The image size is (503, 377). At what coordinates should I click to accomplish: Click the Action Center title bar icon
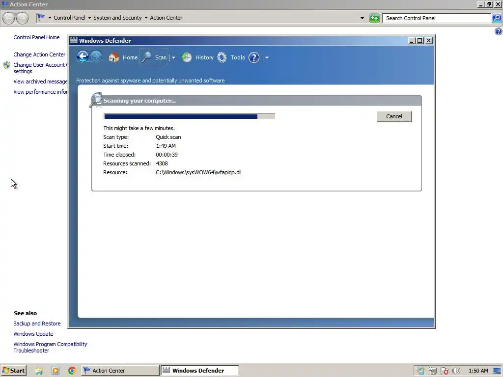5,4
